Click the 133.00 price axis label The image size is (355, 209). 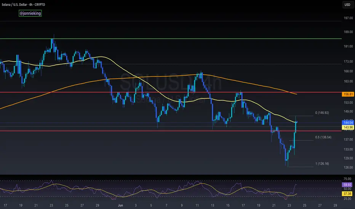348,149
